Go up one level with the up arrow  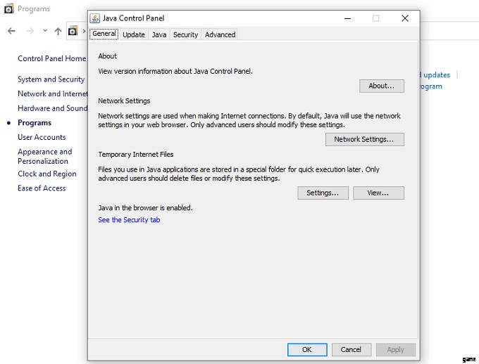coord(58,31)
